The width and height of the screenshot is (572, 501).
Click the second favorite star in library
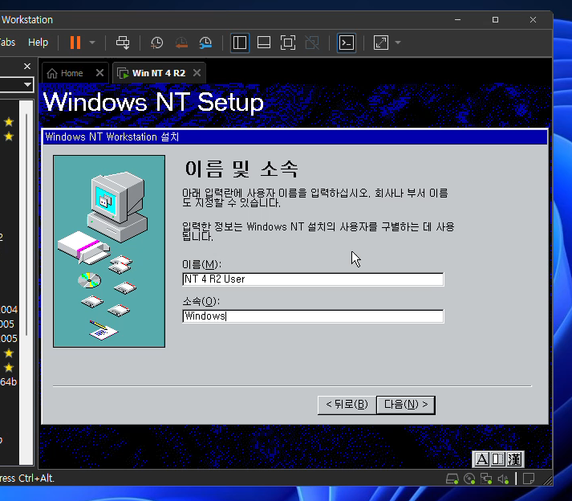click(9, 136)
